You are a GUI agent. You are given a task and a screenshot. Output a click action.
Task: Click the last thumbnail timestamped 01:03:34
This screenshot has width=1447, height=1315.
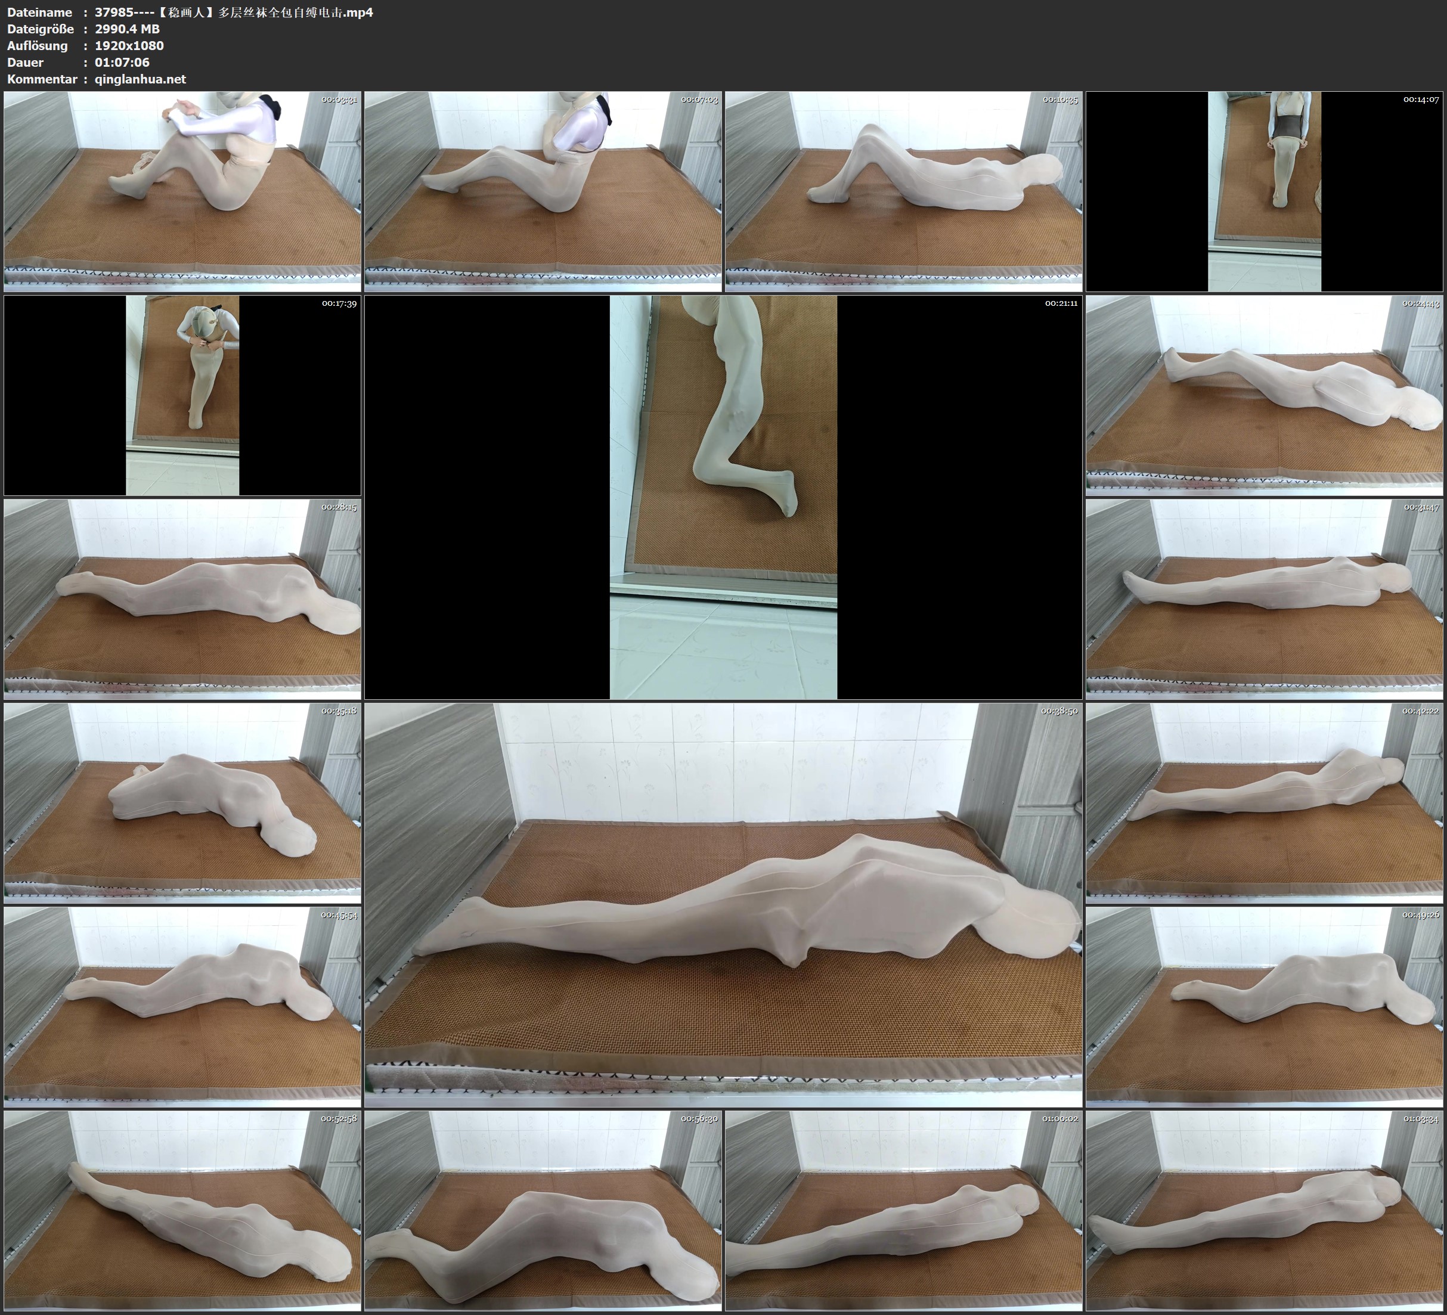tap(1265, 1210)
